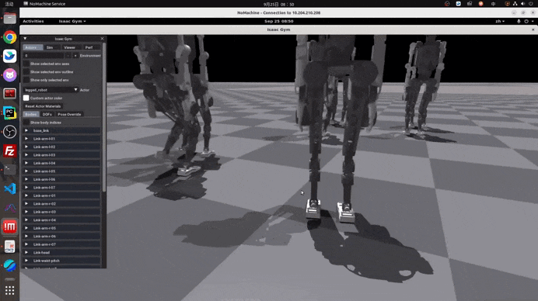Expand the Link-arm-l-01 node

point(26,139)
